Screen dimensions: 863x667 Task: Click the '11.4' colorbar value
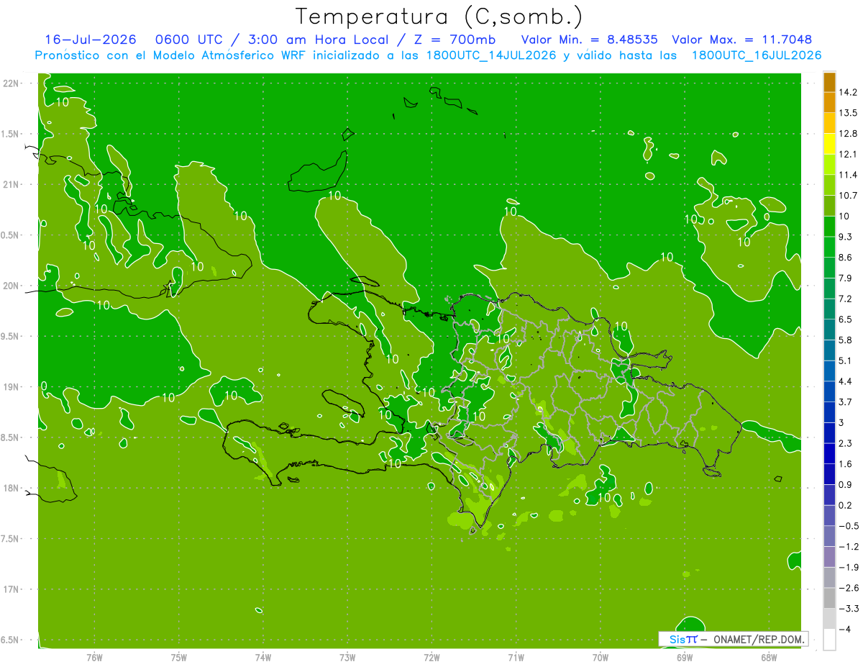[849, 175]
